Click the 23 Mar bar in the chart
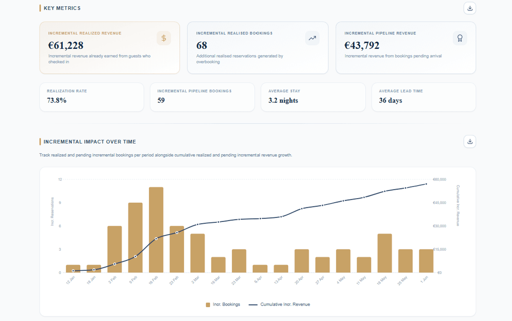512x321 pixels. pyautogui.click(x=239, y=261)
